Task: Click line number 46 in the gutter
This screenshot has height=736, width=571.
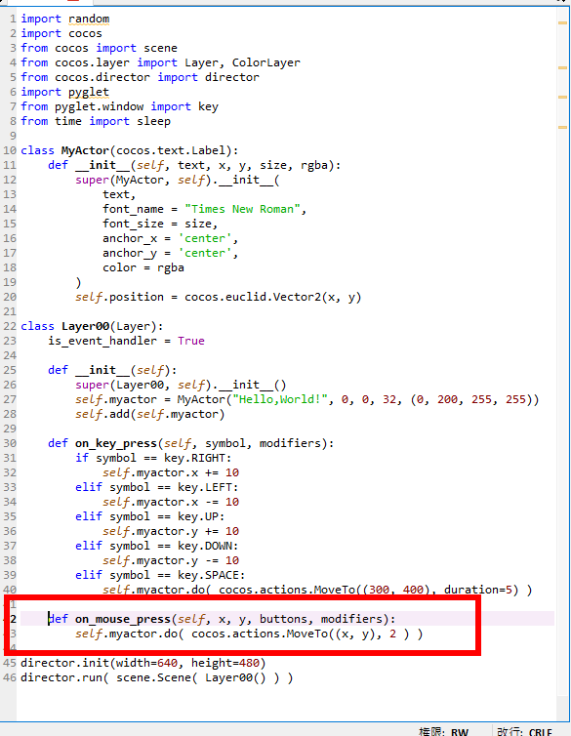Action: click(10, 677)
